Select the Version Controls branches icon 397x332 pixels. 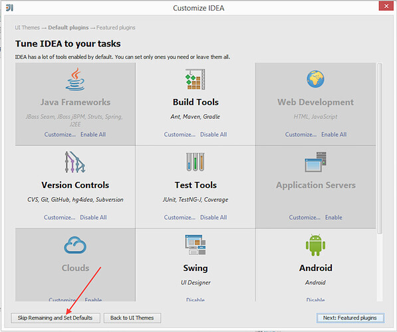[x=75, y=162]
